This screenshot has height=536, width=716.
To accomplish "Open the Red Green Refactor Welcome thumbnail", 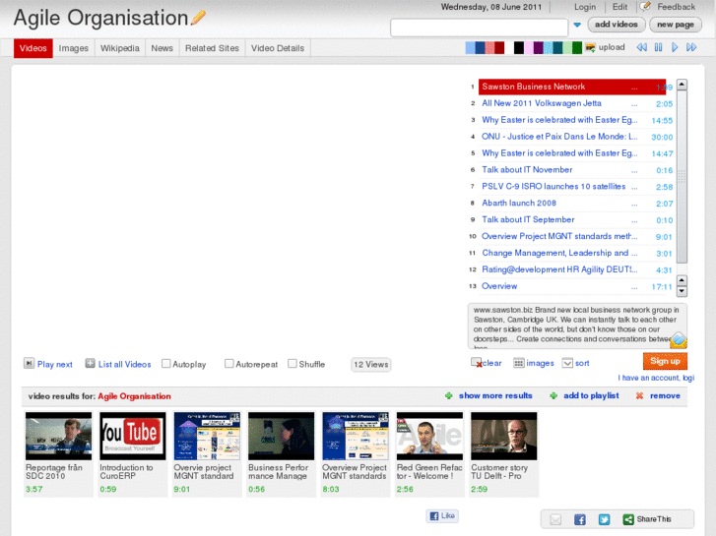I will pos(429,436).
